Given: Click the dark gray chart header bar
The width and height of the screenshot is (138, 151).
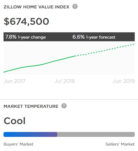Looking at the screenshot, I should pos(69,37).
